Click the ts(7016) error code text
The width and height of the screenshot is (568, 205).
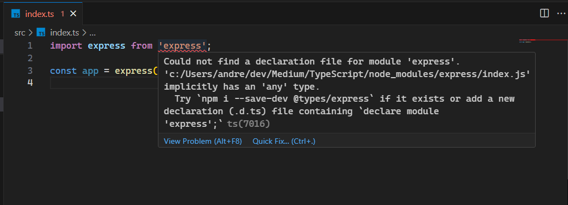point(248,124)
